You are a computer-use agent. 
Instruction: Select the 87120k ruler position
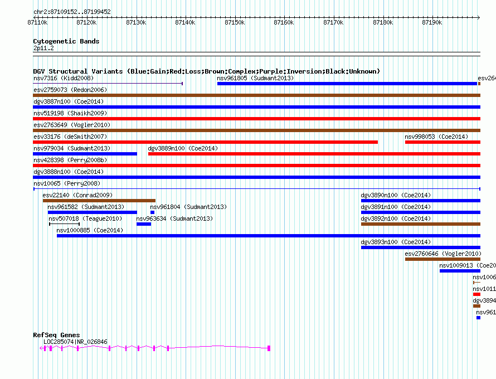[x=87, y=22]
